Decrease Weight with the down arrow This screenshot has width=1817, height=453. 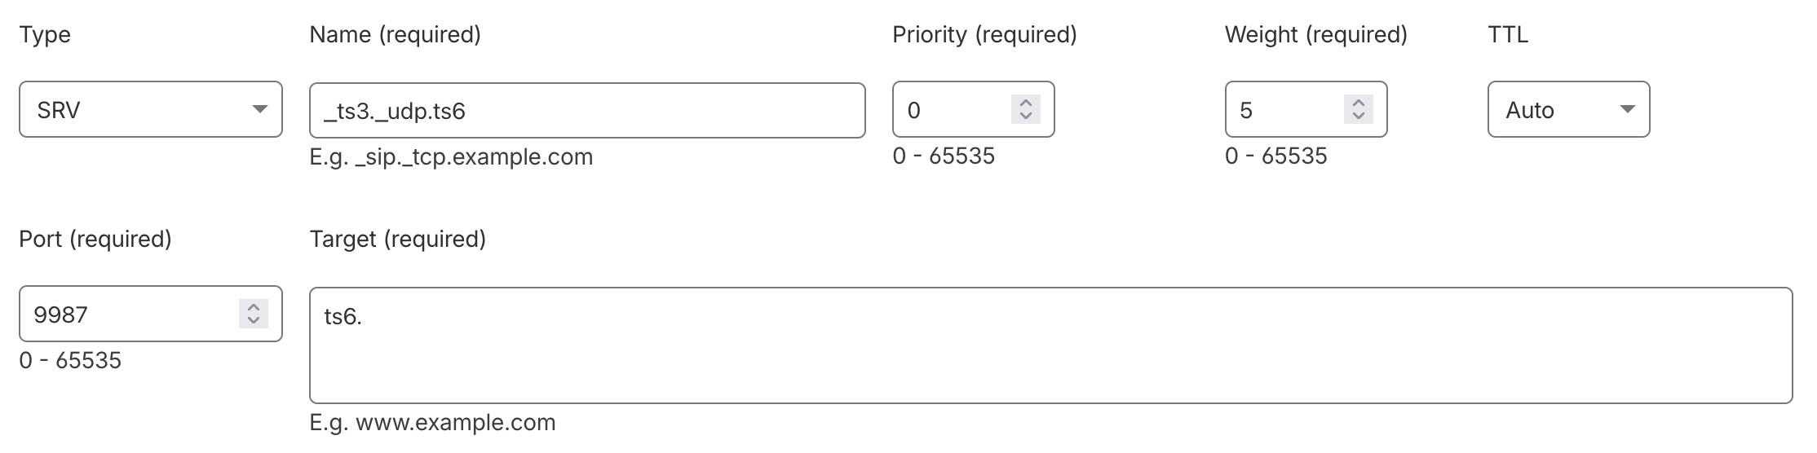click(1358, 117)
